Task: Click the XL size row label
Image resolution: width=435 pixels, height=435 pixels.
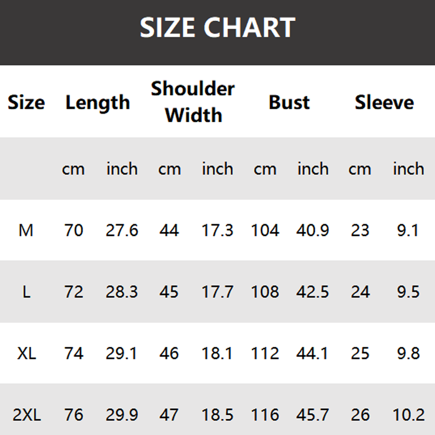Action: coord(26,353)
